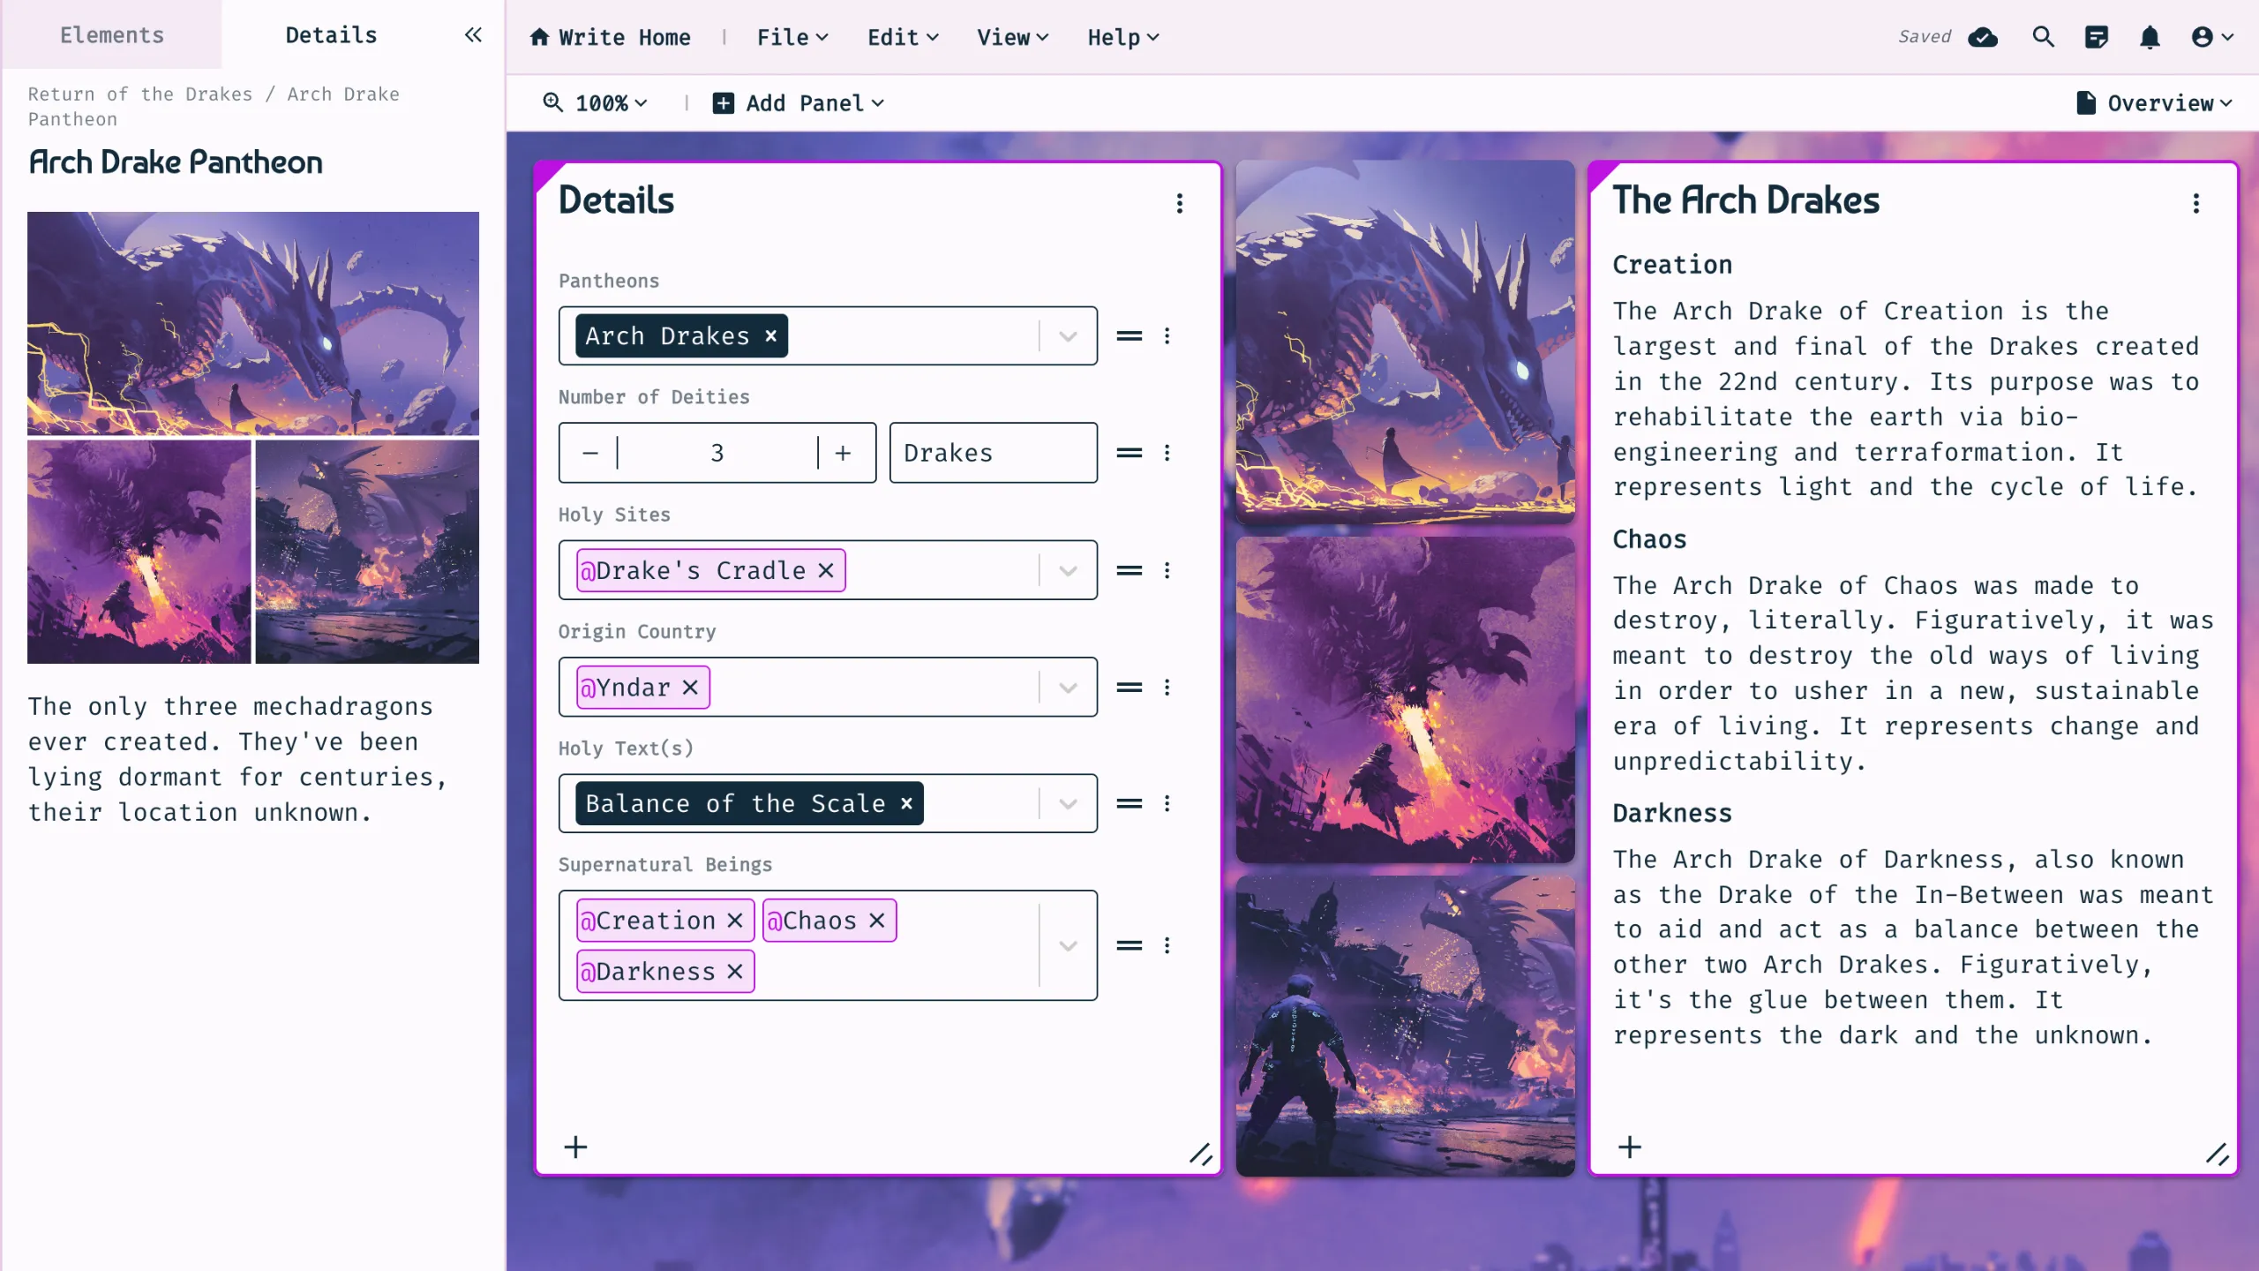Open the Overview view dropdown
This screenshot has height=1271, width=2259.
point(2154,103)
